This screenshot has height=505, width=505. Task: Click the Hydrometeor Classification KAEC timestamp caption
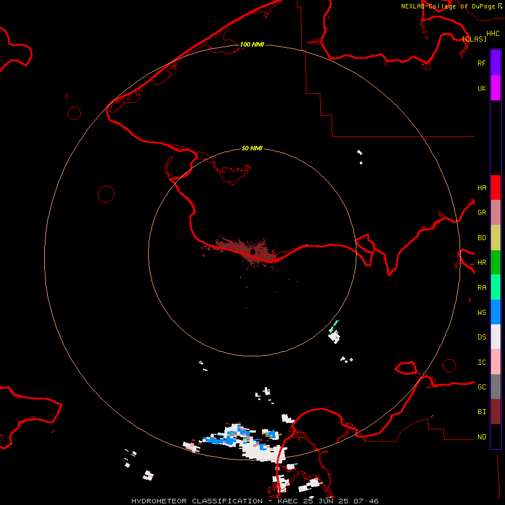click(x=255, y=501)
